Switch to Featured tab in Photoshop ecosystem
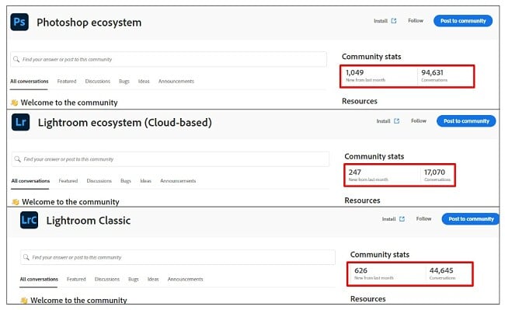Viewport: 505px width, 310px height. [67, 81]
